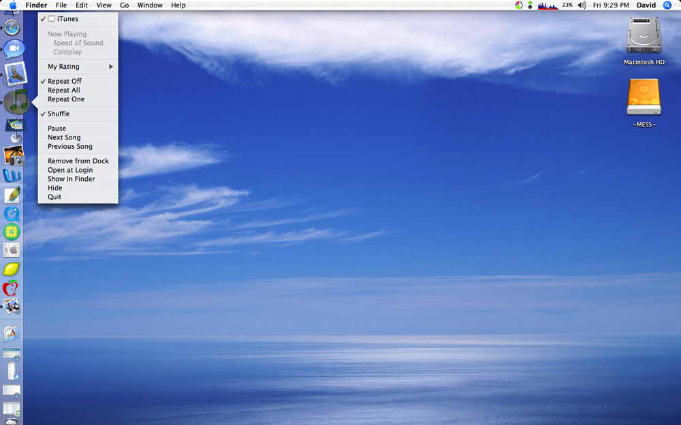Open the Finder application menu
The height and width of the screenshot is (425, 681).
coord(37,5)
